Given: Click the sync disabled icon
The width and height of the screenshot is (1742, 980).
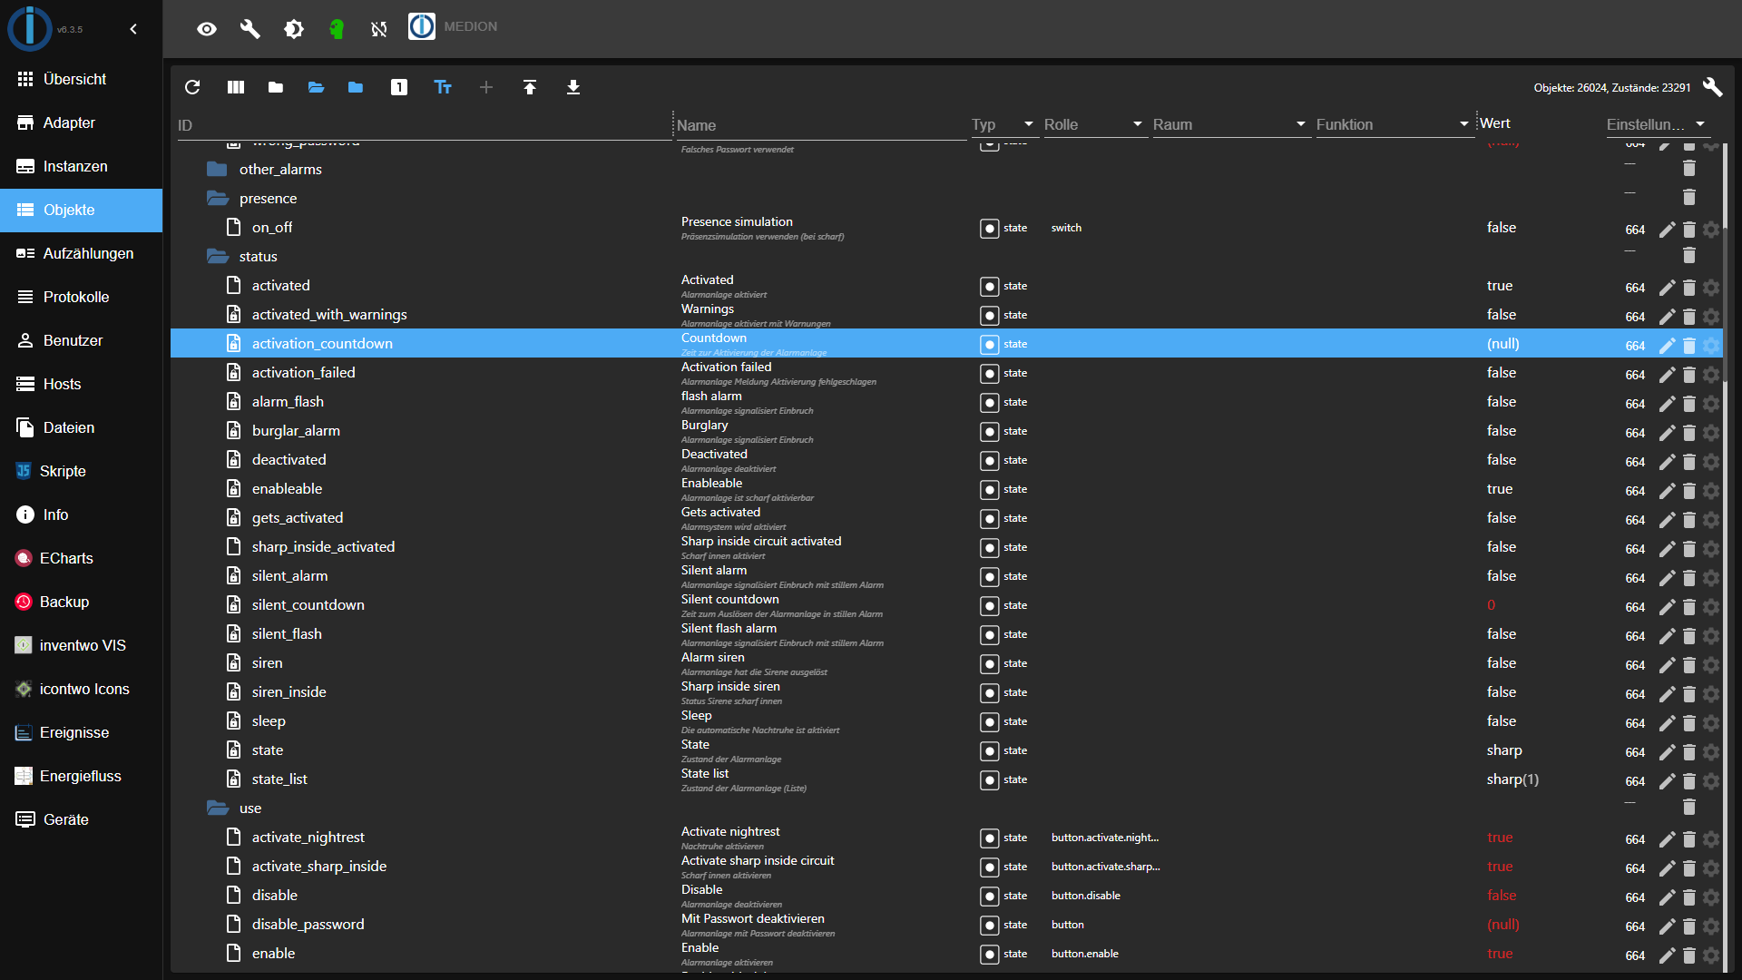Looking at the screenshot, I should tap(379, 29).
